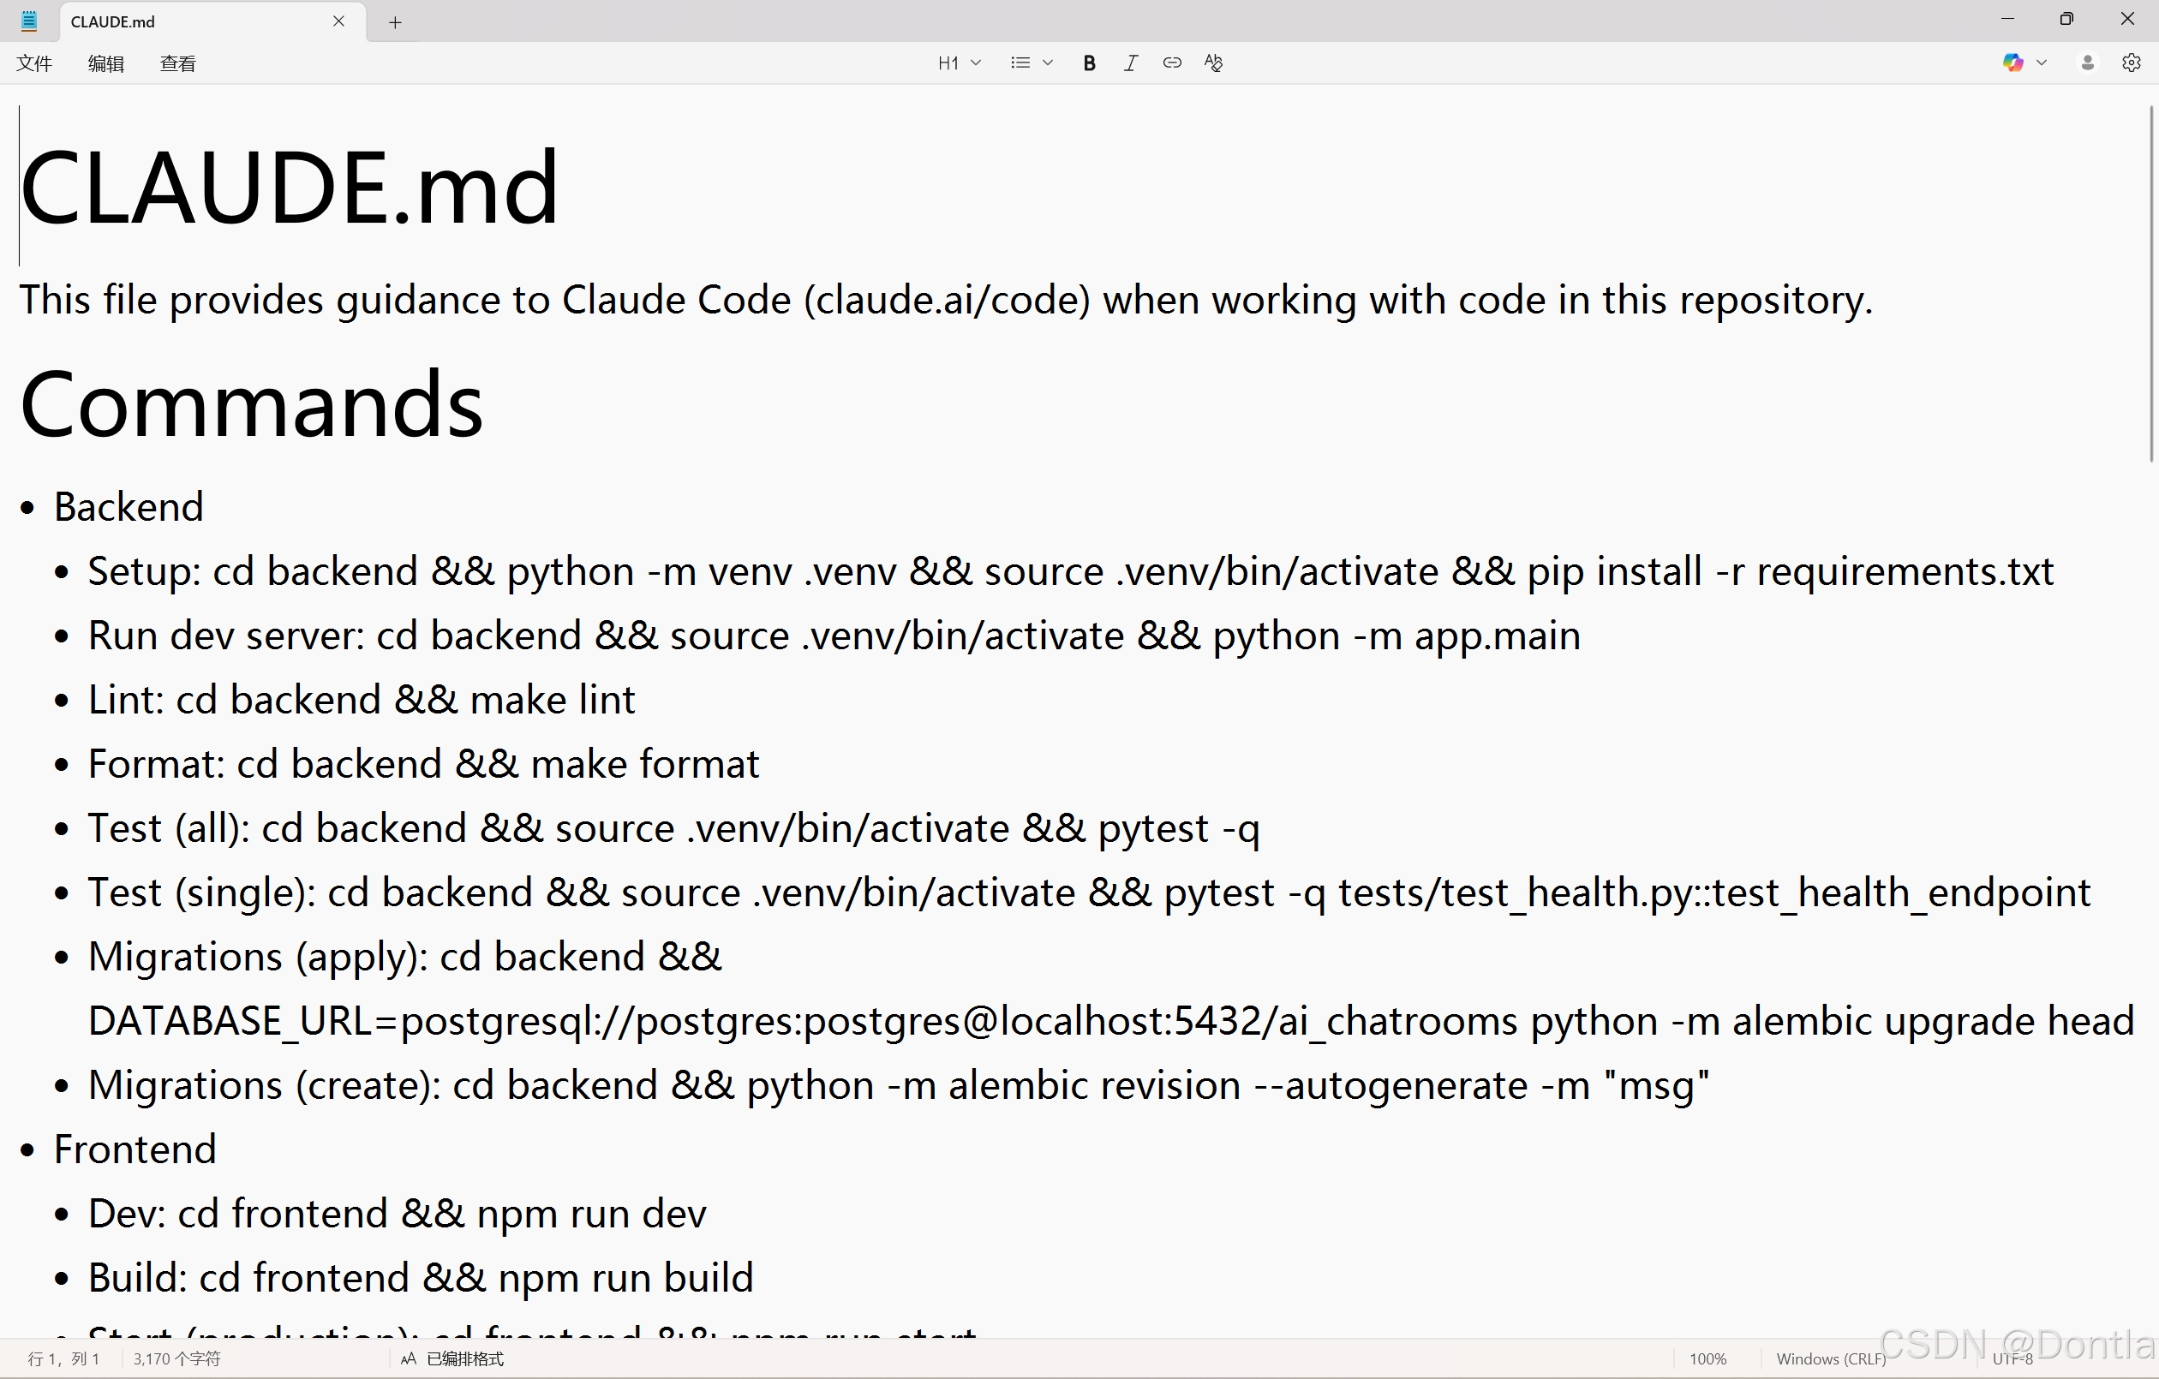Click the Lint: cd backend && make lint line
The width and height of the screenshot is (2159, 1379).
point(362,700)
